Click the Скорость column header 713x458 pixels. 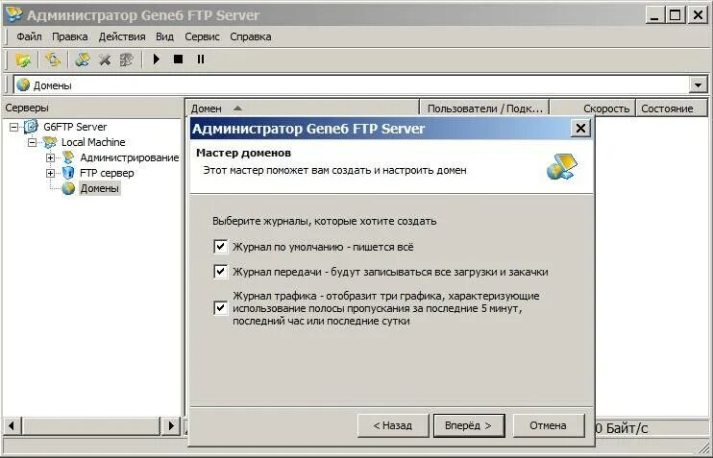tap(594, 108)
